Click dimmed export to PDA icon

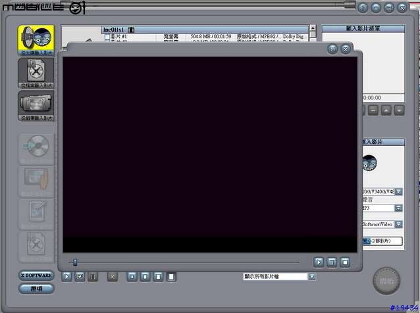37,214
